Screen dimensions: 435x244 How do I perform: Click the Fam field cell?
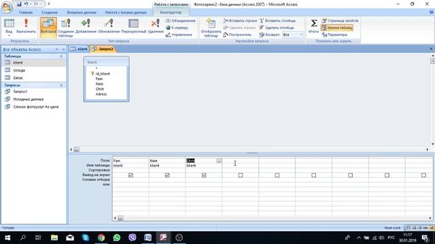130,161
